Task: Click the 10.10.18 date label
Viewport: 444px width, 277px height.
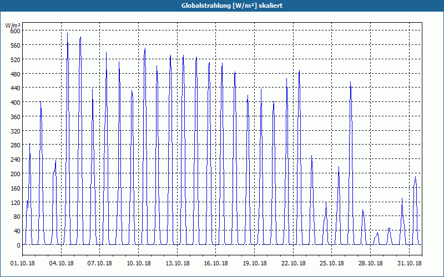Action: [138, 263]
